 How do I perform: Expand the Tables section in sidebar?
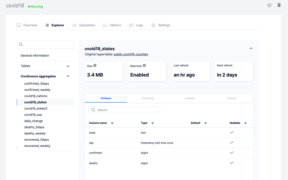tap(68, 66)
